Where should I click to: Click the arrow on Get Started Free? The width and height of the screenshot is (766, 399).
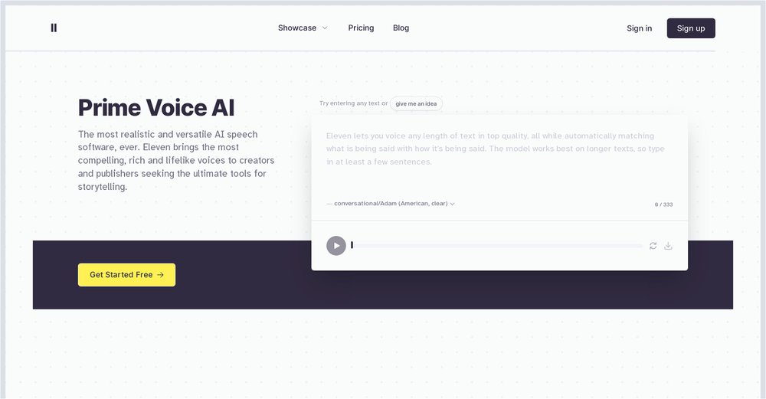[x=160, y=275]
